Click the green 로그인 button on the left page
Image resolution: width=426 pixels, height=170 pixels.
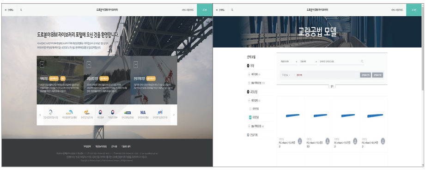(x=205, y=10)
